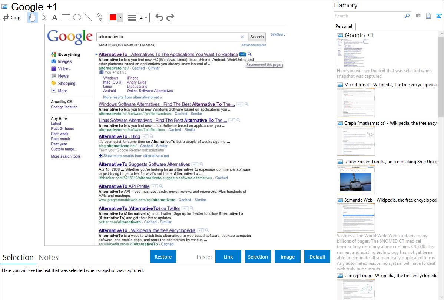Click the Microformat - Wikipedia snapshot title
The width and height of the screenshot is (444, 300).
390,85
